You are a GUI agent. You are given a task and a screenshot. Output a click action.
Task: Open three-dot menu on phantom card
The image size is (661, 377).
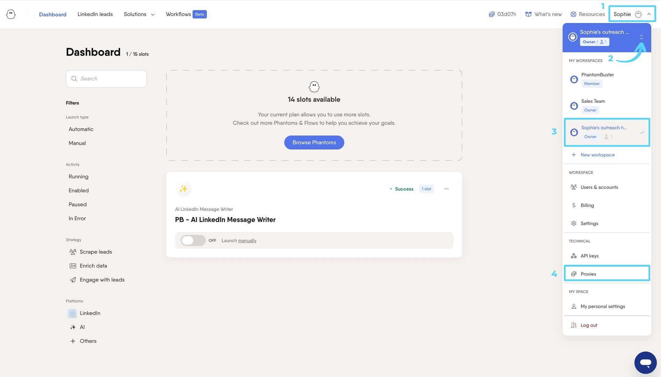click(446, 189)
